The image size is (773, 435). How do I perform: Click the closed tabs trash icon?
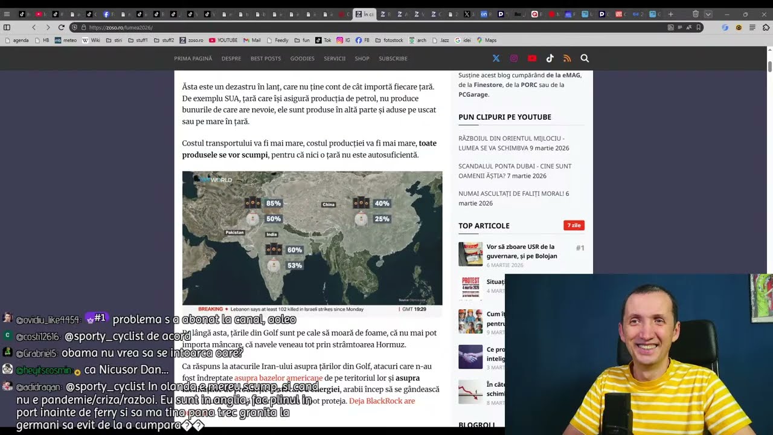coord(696,14)
